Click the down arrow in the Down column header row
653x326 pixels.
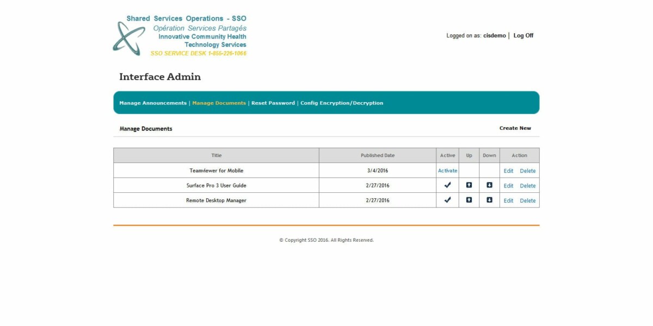pos(489,155)
